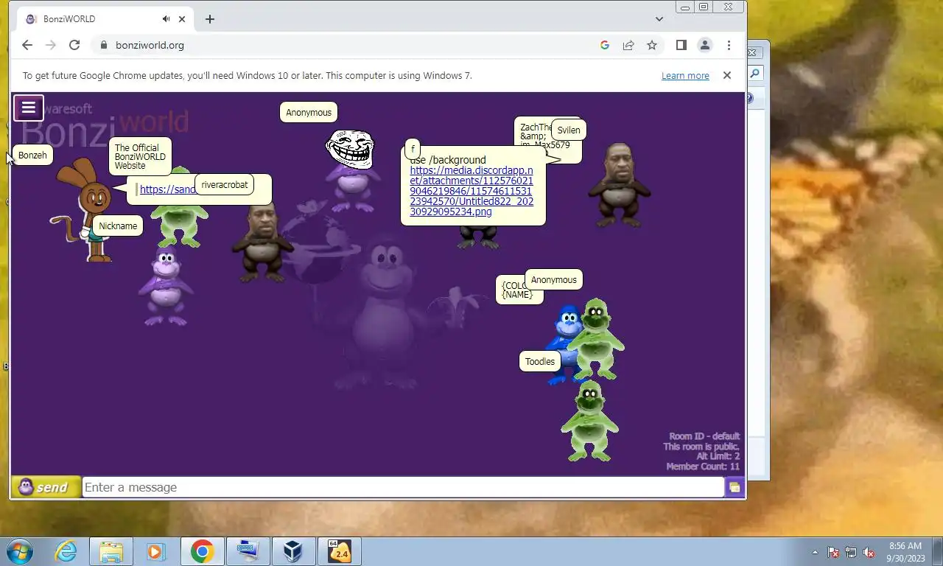This screenshot has width=943, height=566.
Task: Click the bottommost green peedy character
Action: tap(590, 421)
